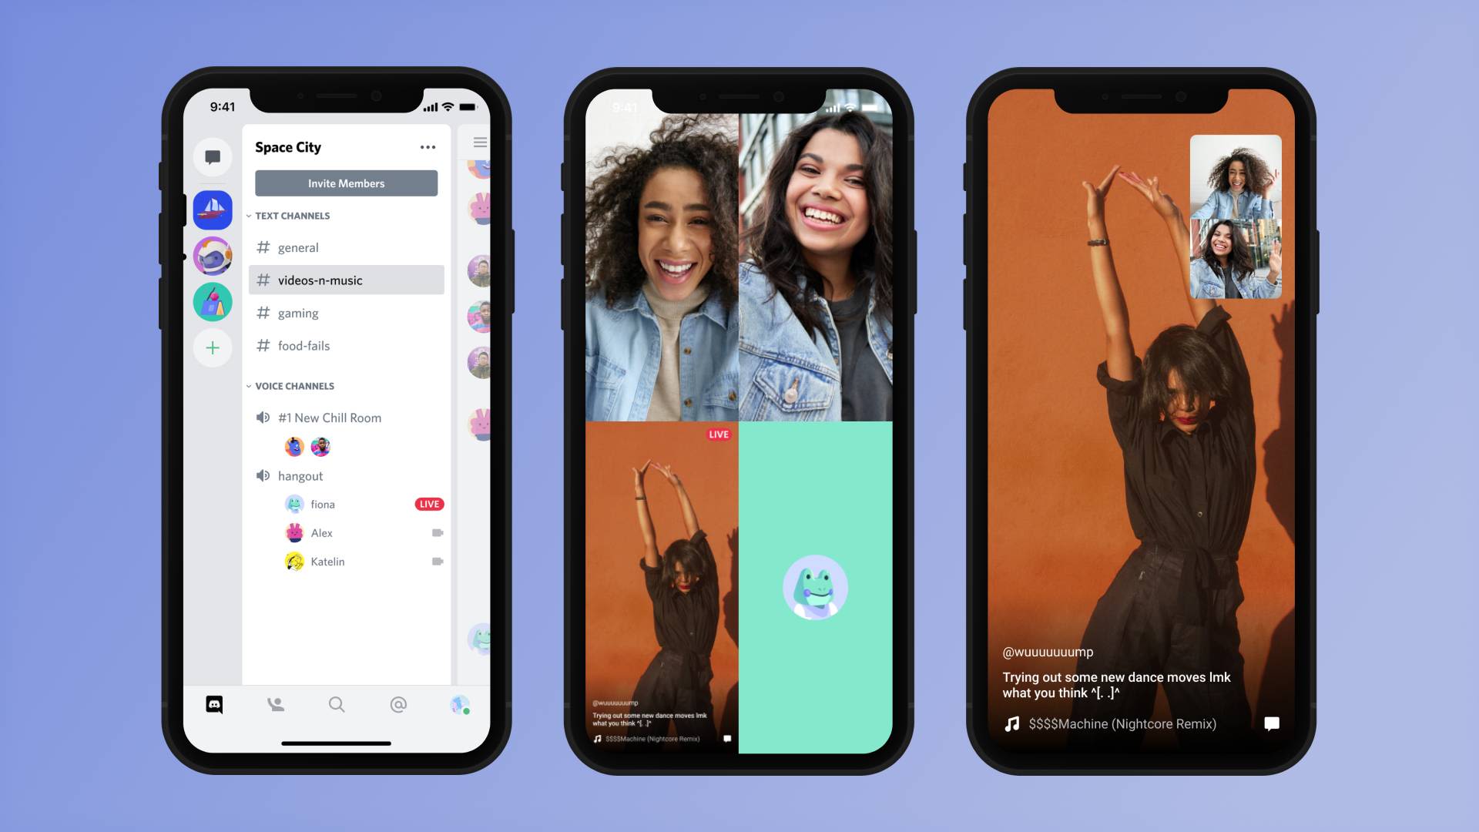Toggle mute icon next to Alex

click(436, 532)
